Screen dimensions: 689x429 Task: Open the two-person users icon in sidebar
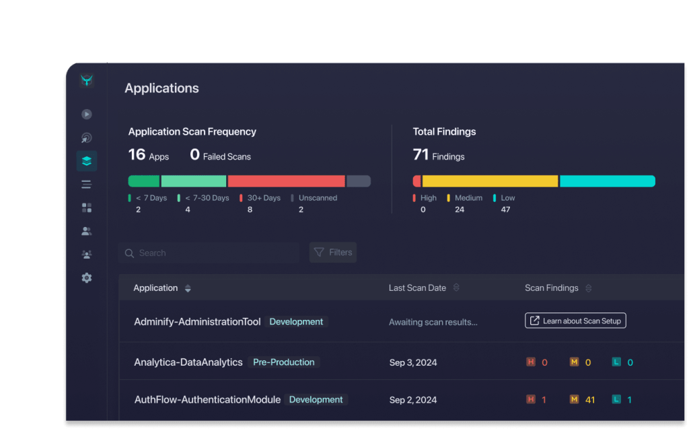pyautogui.click(x=86, y=231)
